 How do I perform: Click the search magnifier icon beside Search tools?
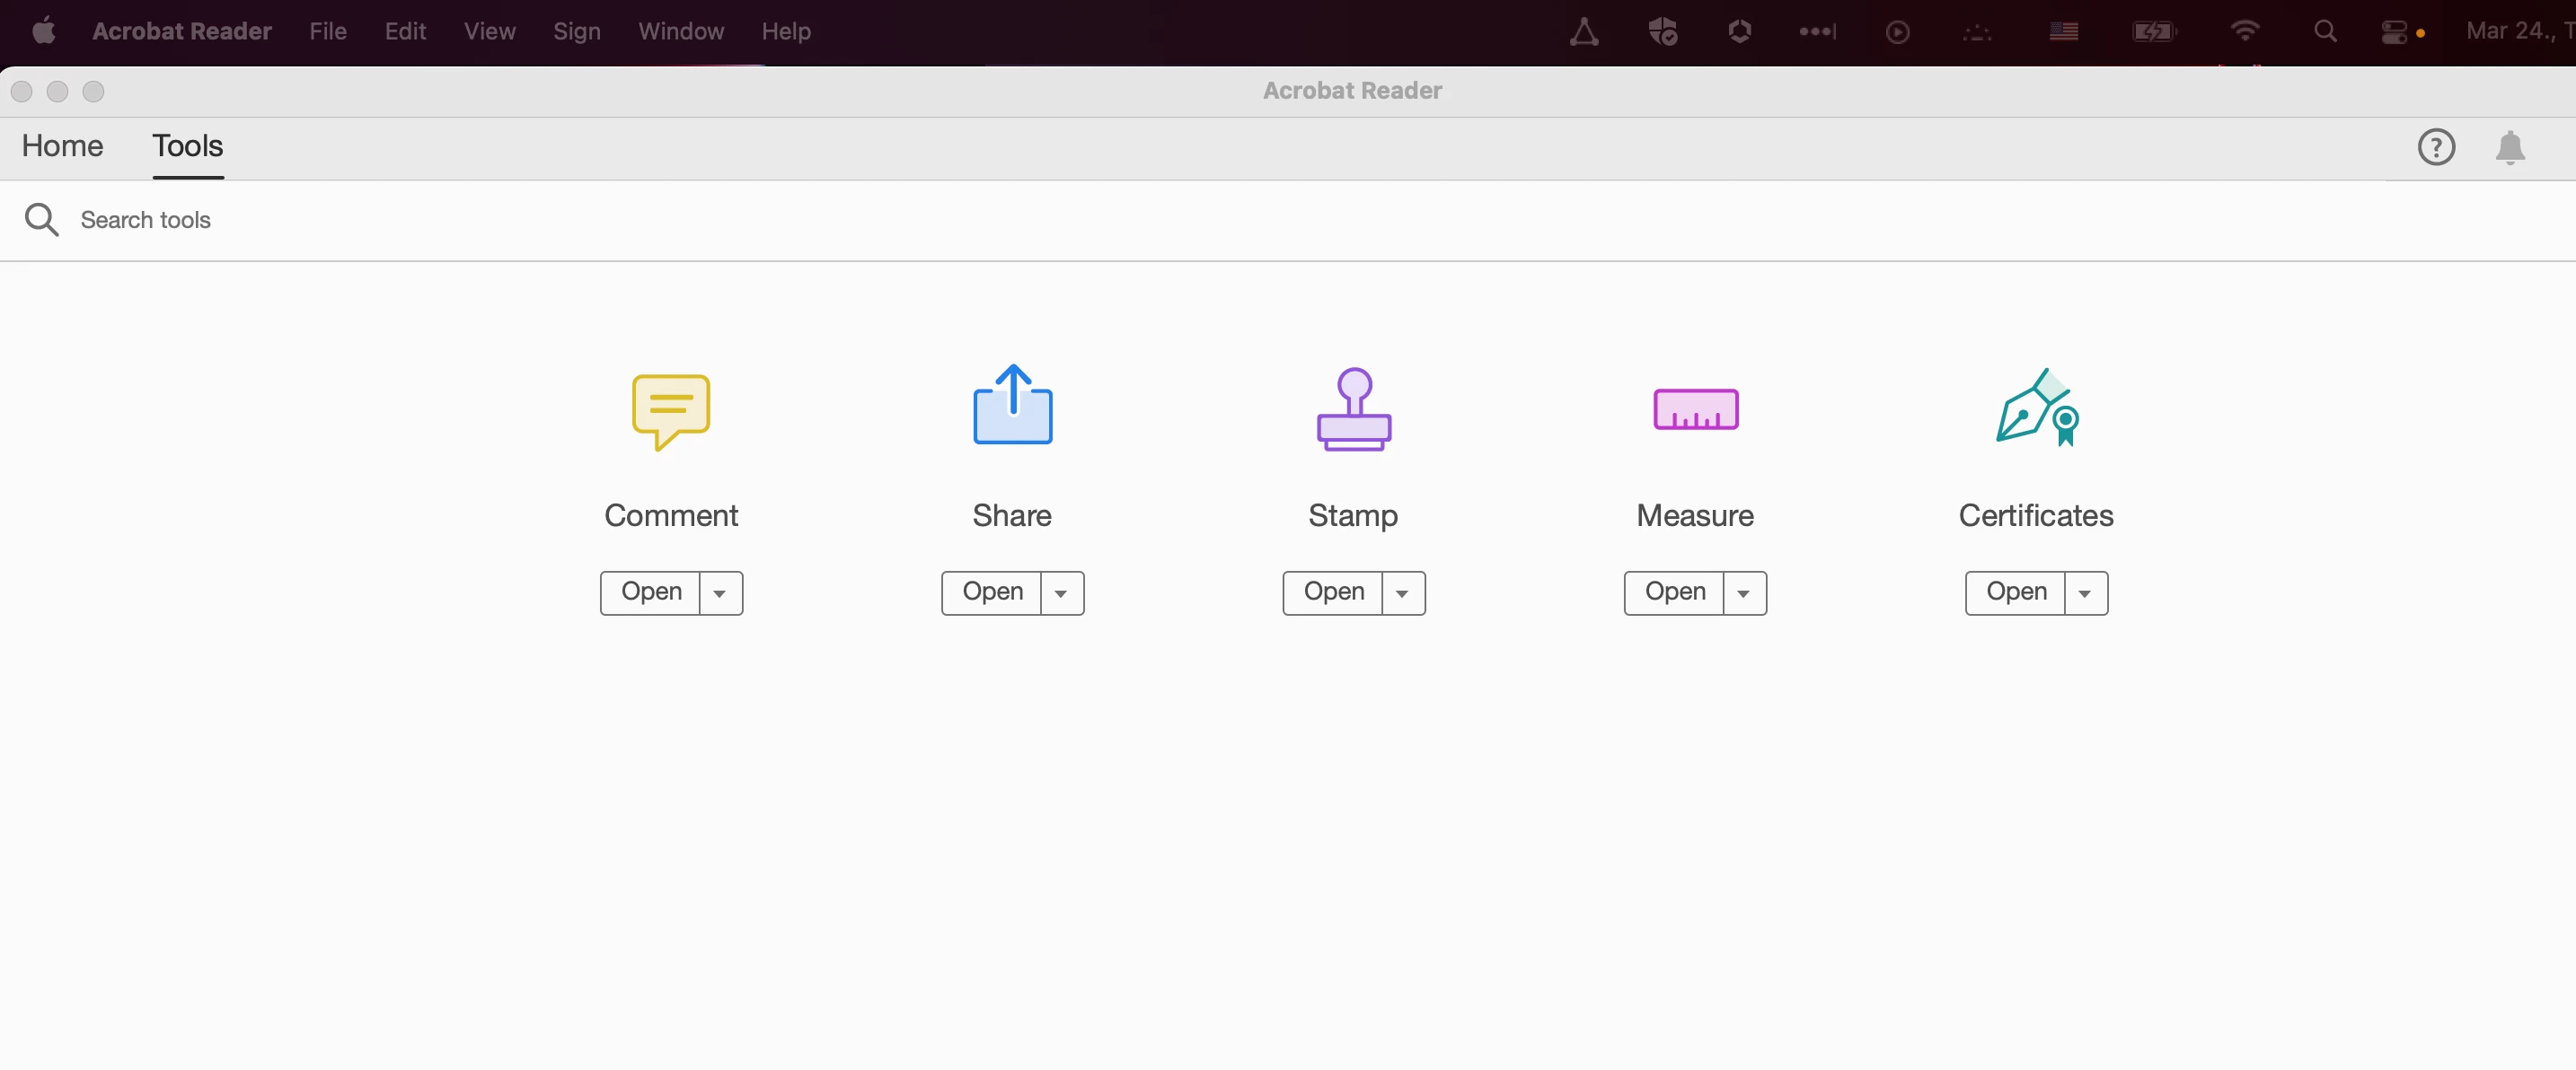[41, 220]
